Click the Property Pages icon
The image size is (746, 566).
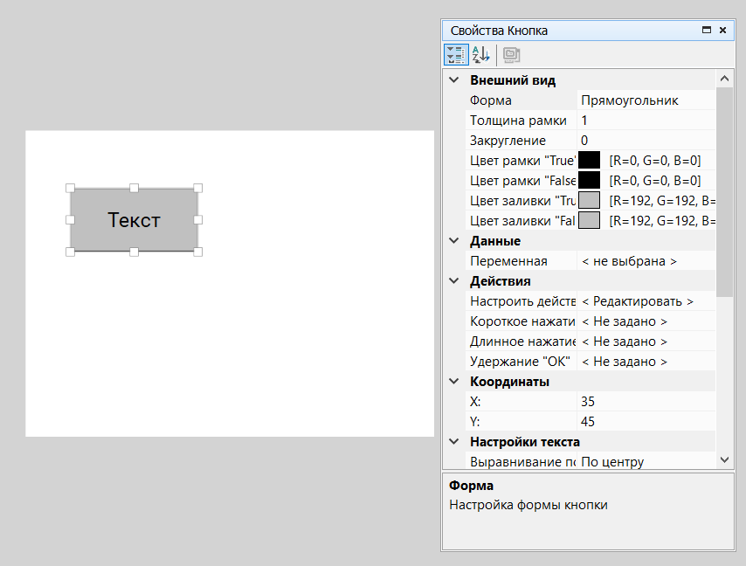pyautogui.click(x=512, y=55)
